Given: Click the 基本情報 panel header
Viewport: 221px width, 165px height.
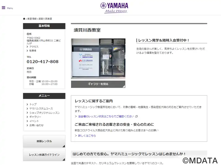Looking at the screenshot, I should click(44, 26).
